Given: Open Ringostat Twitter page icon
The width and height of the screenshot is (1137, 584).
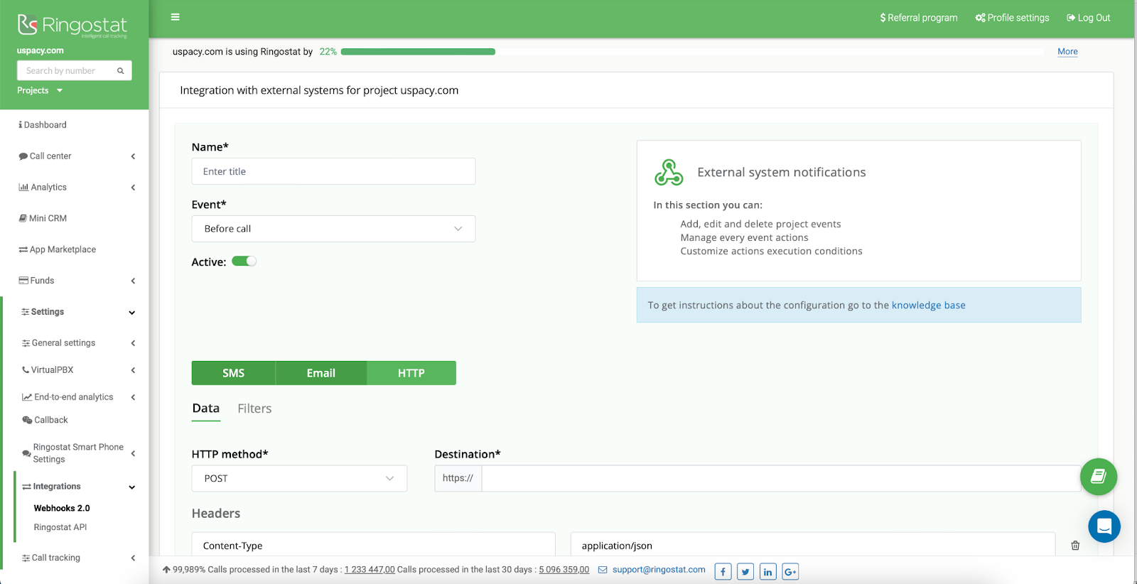Looking at the screenshot, I should (x=745, y=572).
